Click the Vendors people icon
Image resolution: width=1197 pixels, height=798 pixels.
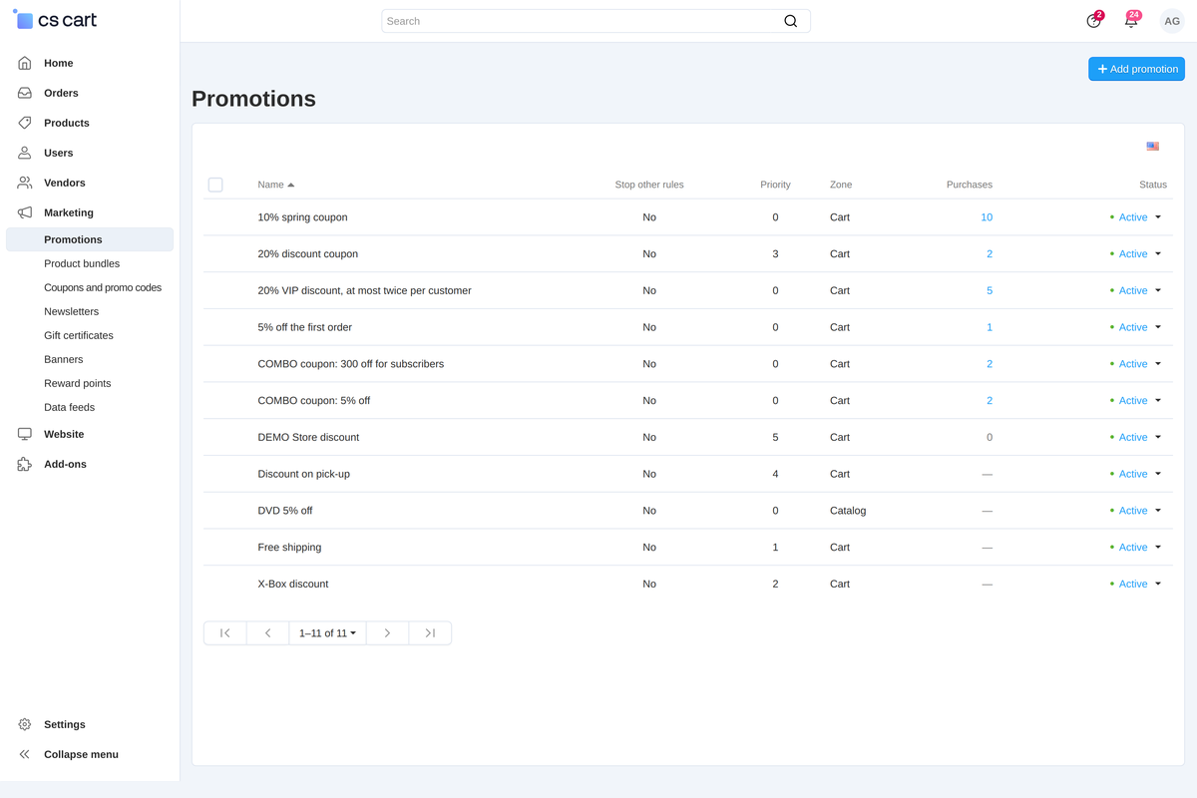coord(25,183)
